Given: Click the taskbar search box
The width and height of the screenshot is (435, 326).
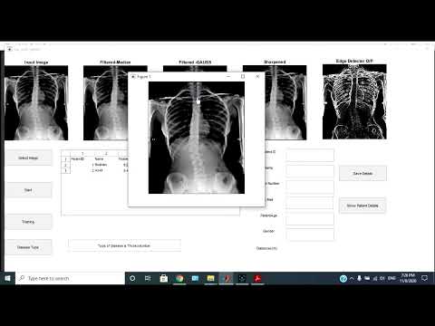Looking at the screenshot, I should pos(70,278).
